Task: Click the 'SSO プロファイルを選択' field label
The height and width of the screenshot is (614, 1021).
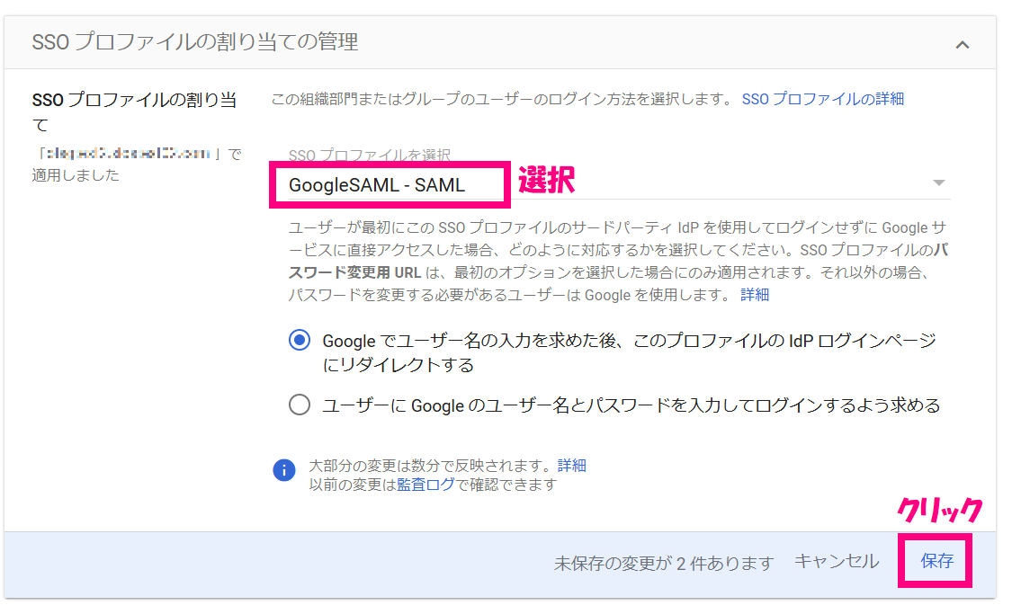Action: click(369, 155)
